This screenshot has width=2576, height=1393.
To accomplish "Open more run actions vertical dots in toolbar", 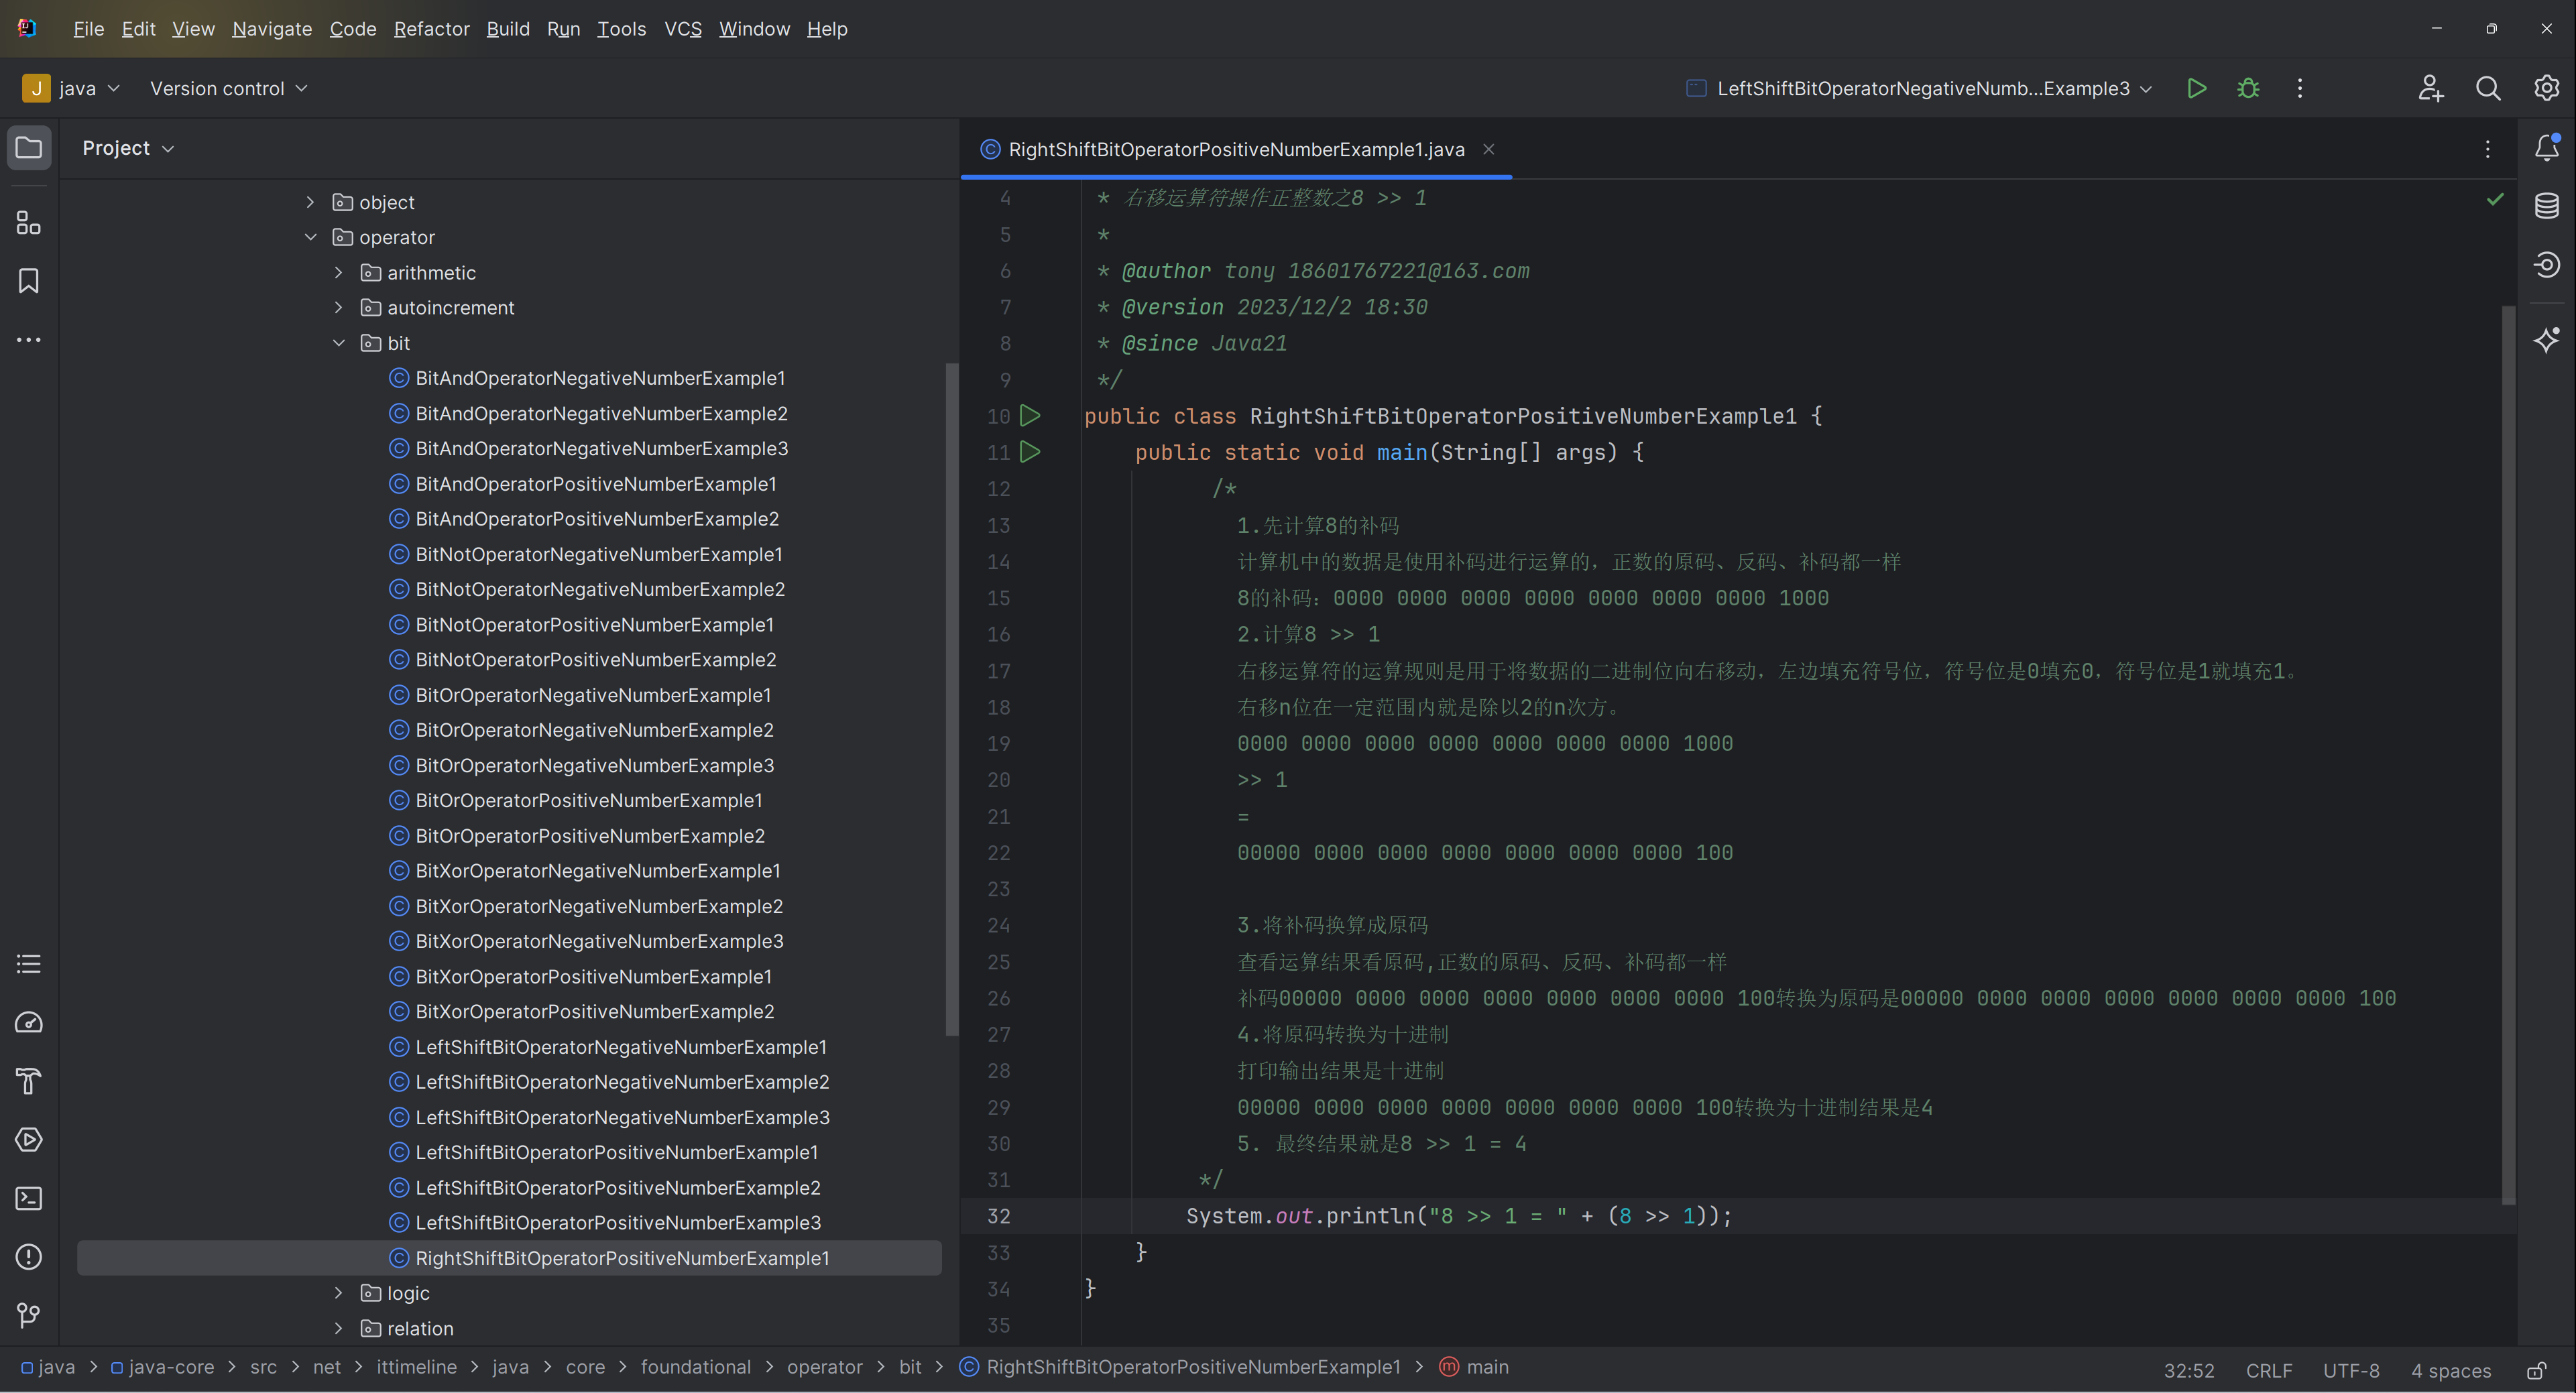I will point(2300,88).
